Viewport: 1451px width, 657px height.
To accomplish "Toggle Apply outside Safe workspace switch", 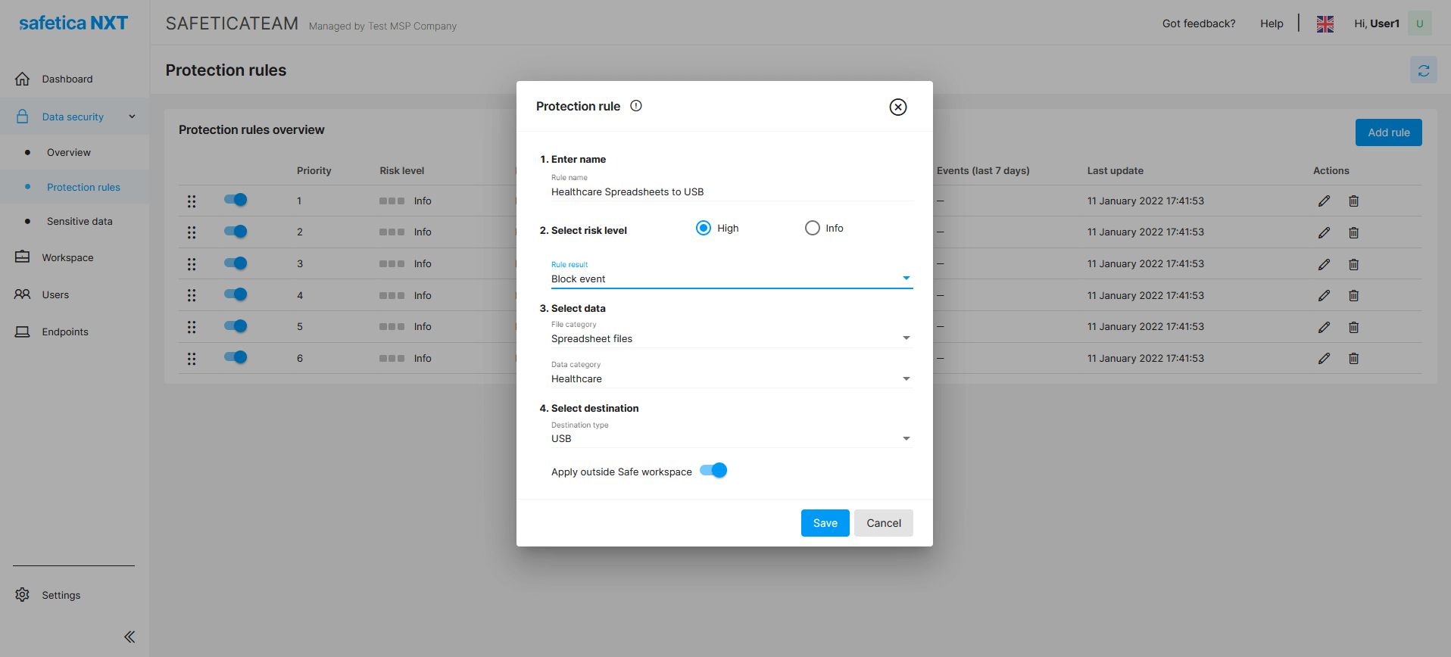I will click(713, 471).
